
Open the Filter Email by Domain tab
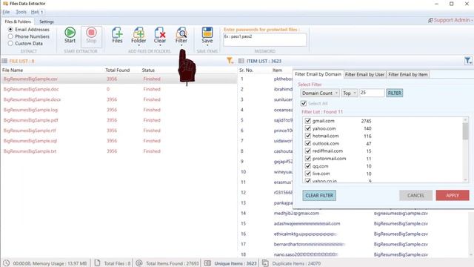(318, 74)
